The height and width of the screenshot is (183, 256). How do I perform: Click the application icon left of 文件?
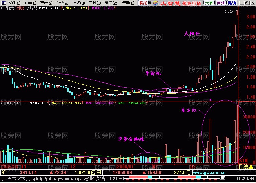[x=4, y=3]
